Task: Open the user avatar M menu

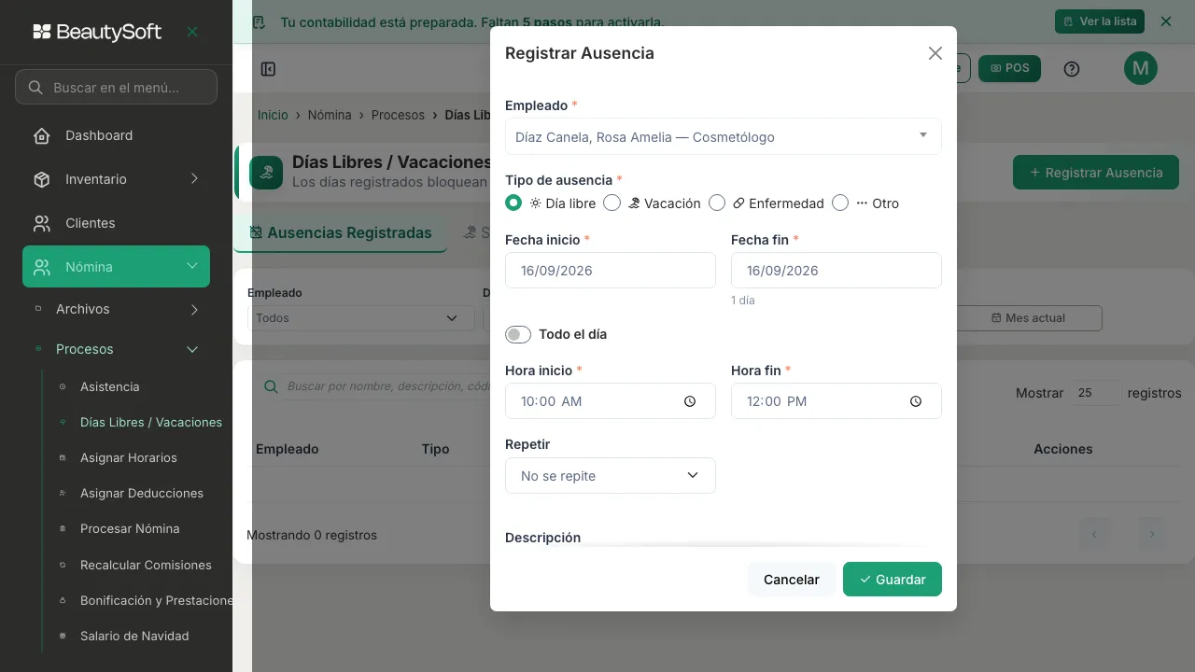Action: tap(1141, 68)
